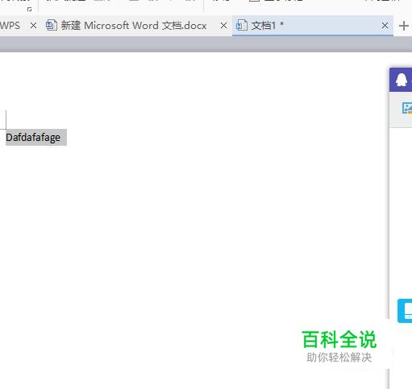This screenshot has height=389, width=412.
Task: Select the 文档1 tab
Action: tap(313, 26)
